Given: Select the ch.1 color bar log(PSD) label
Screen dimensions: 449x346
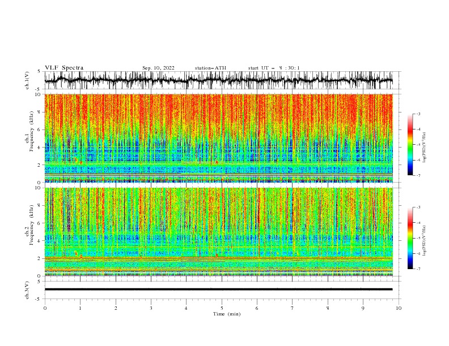Looking at the screenshot, I should (x=425, y=148).
